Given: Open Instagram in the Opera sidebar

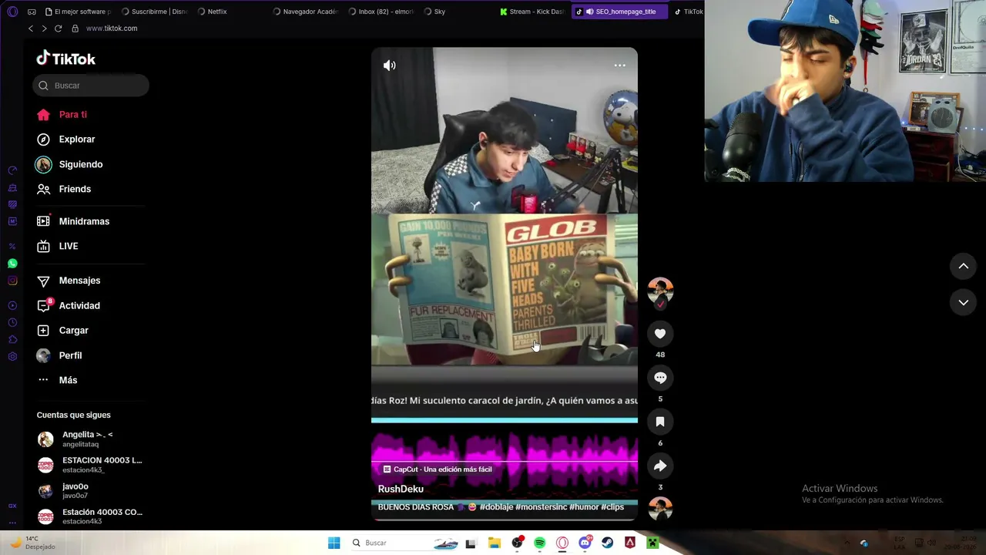Looking at the screenshot, I should 12,281.
